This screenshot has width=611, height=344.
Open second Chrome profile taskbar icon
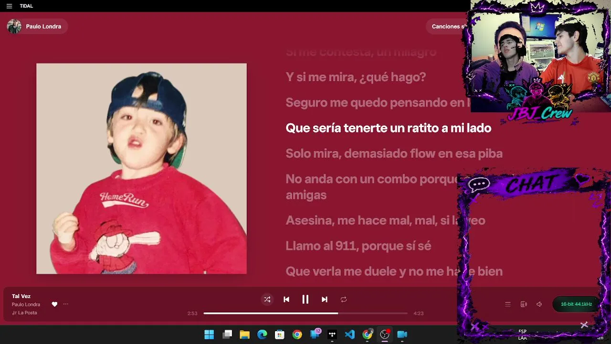(x=368, y=334)
